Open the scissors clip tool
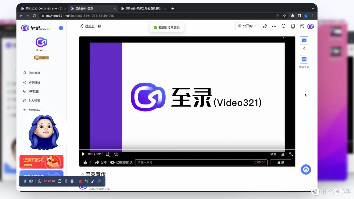 283,154
